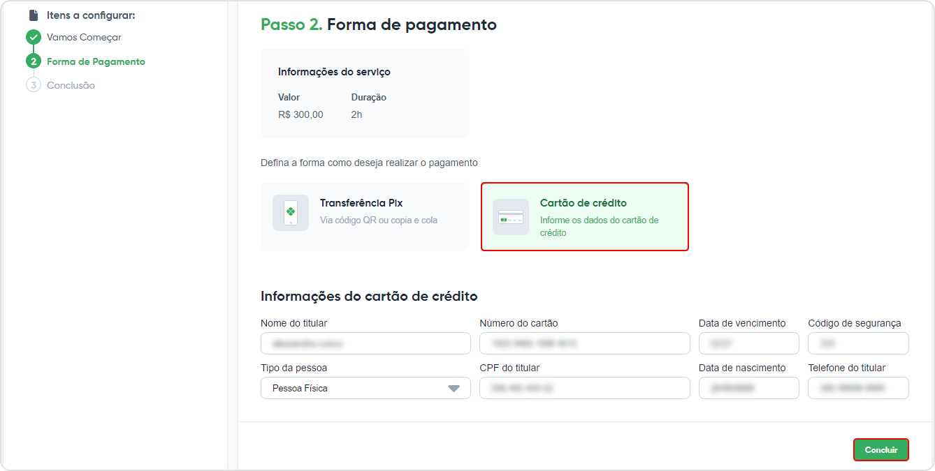Click the Data de vencimento field
This screenshot has height=471, width=935.
click(x=749, y=343)
